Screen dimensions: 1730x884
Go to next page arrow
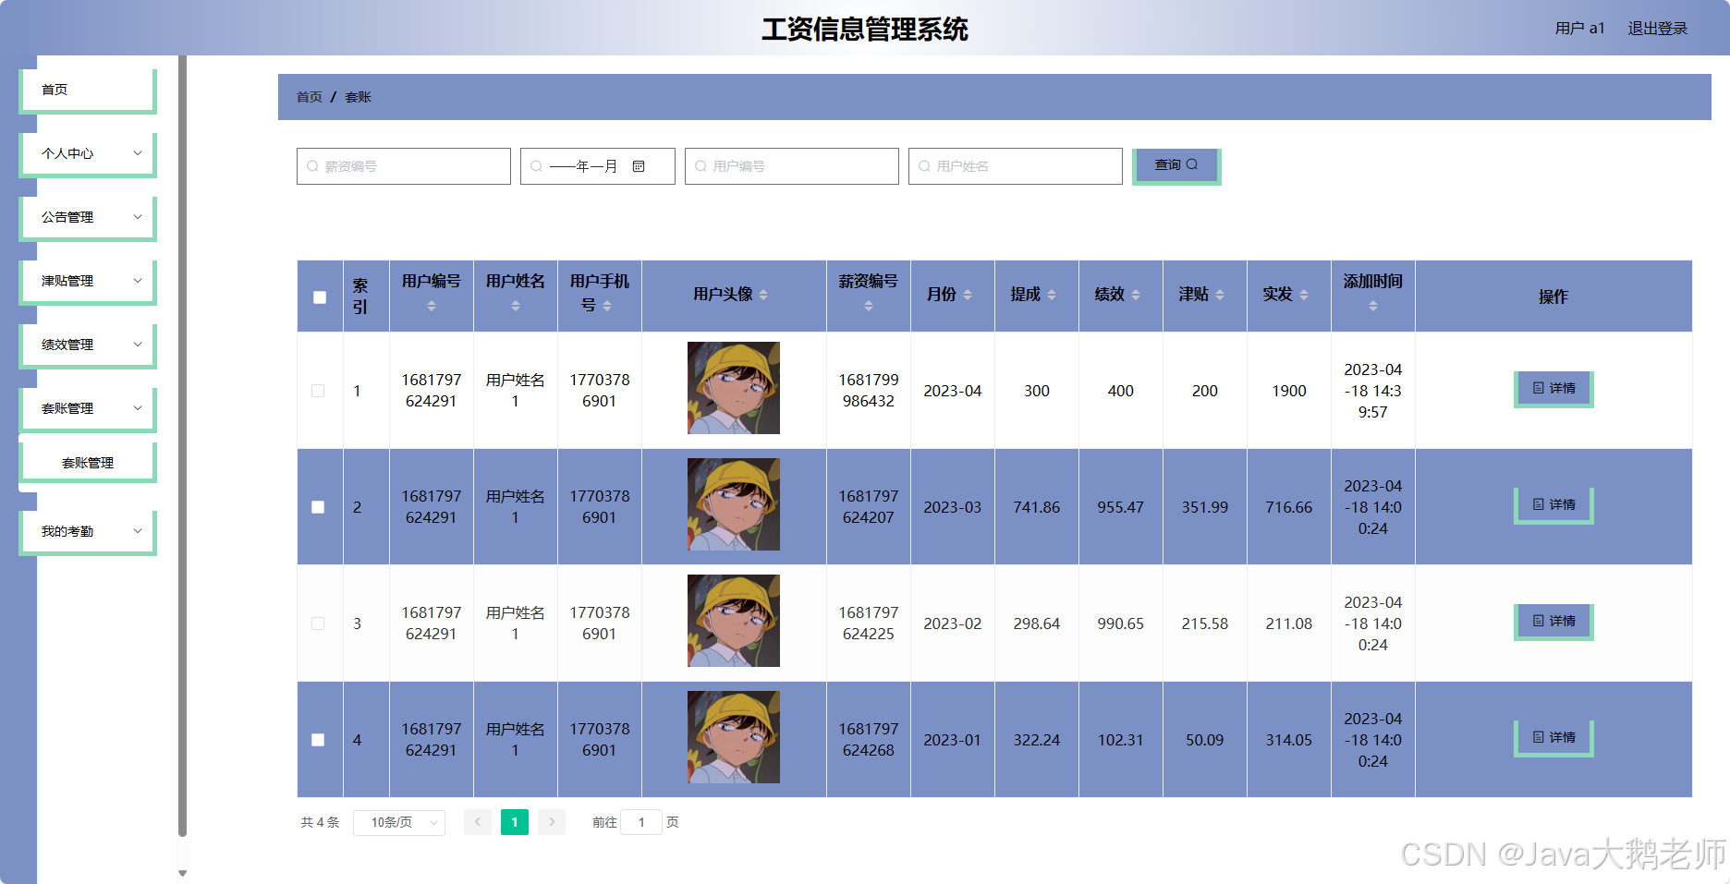pyautogui.click(x=552, y=822)
